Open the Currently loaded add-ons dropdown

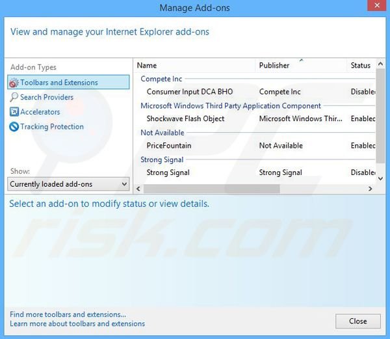(x=68, y=184)
